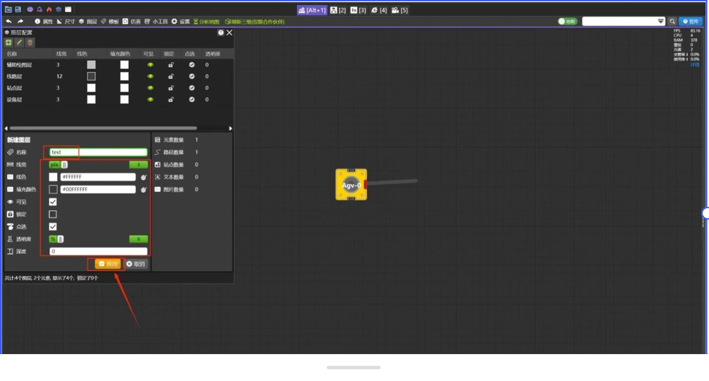Image resolution: width=709 pixels, height=381 pixels.
Task: Click the 取消 cancel button
Action: [x=136, y=264]
